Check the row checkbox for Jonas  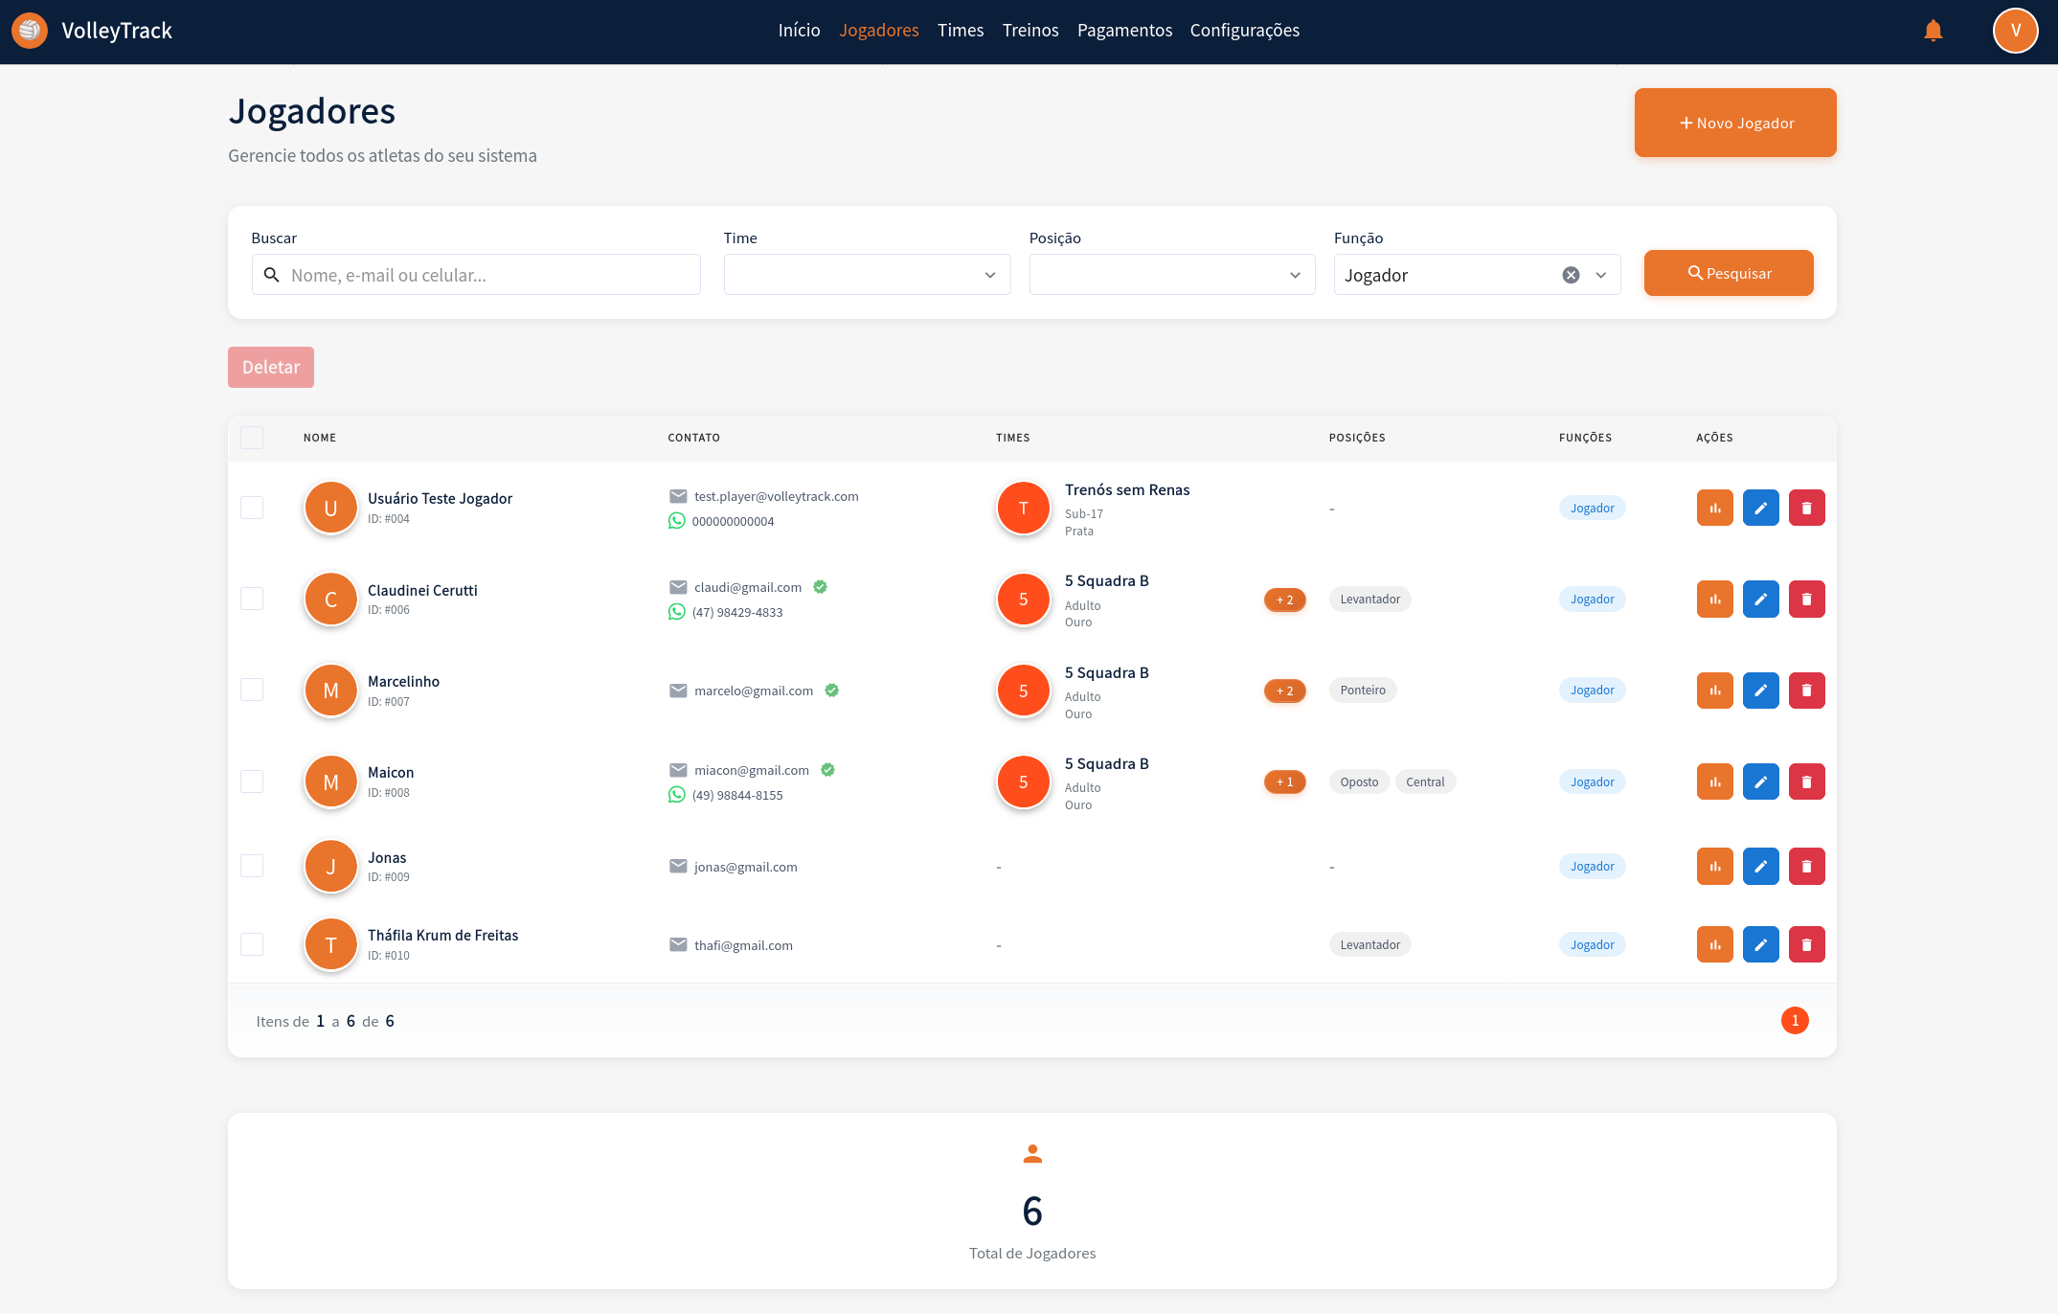[x=252, y=867]
